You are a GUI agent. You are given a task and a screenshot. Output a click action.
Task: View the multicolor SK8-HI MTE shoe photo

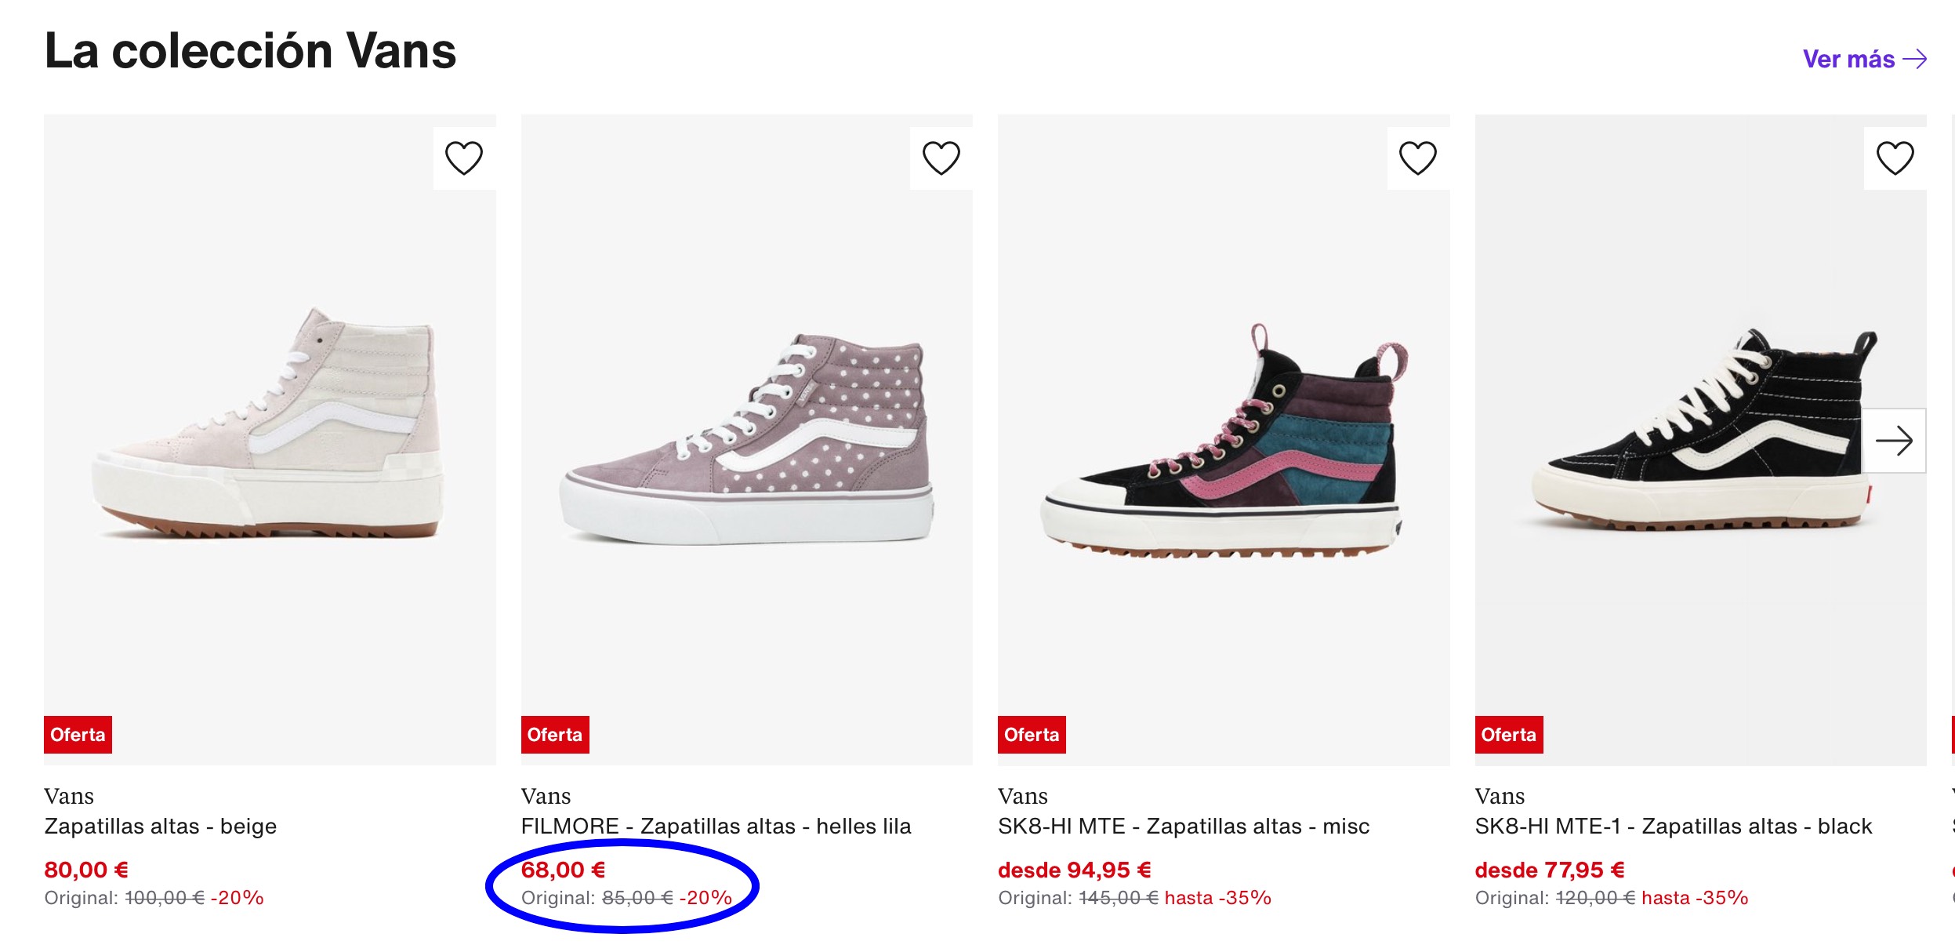click(x=1223, y=439)
